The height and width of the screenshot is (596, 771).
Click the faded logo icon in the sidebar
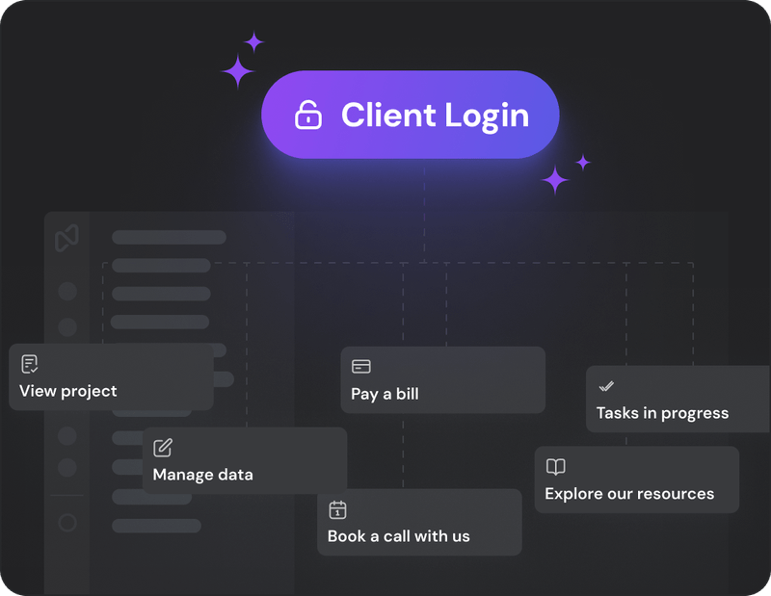click(66, 238)
